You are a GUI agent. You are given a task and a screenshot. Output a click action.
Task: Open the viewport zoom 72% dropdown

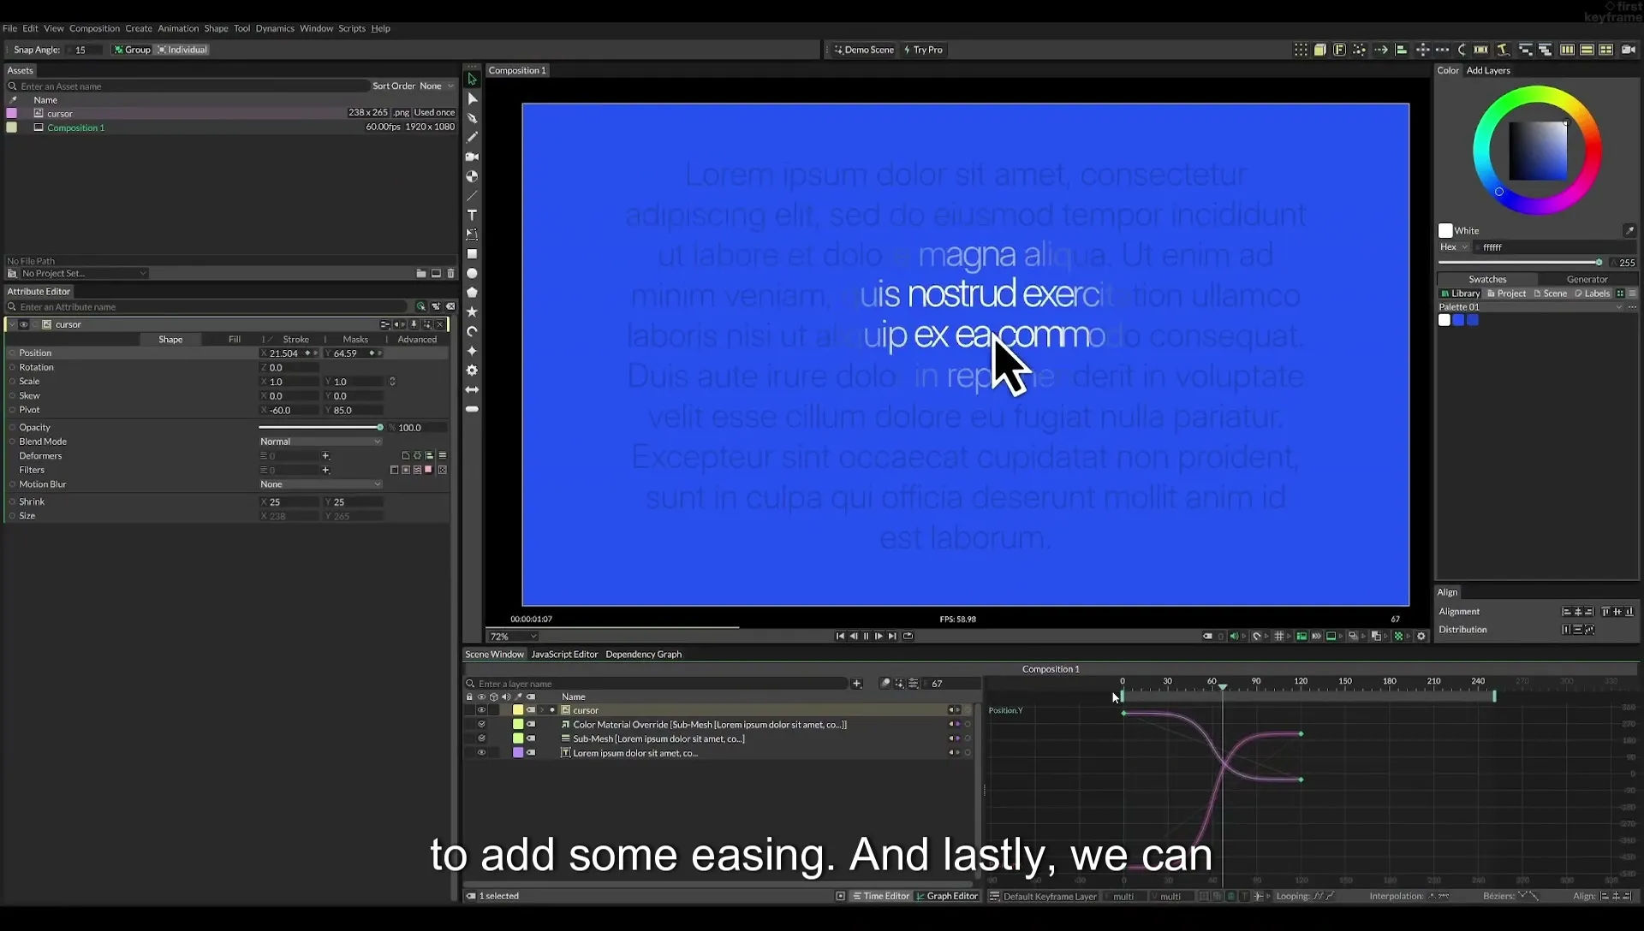513,637
